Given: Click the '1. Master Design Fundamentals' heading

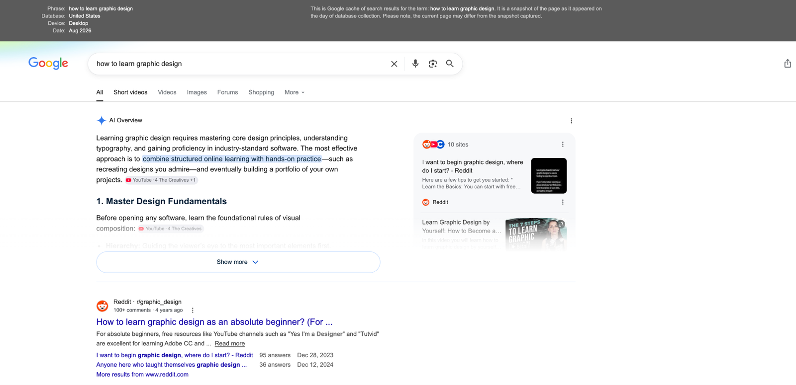Looking at the screenshot, I should [x=162, y=201].
